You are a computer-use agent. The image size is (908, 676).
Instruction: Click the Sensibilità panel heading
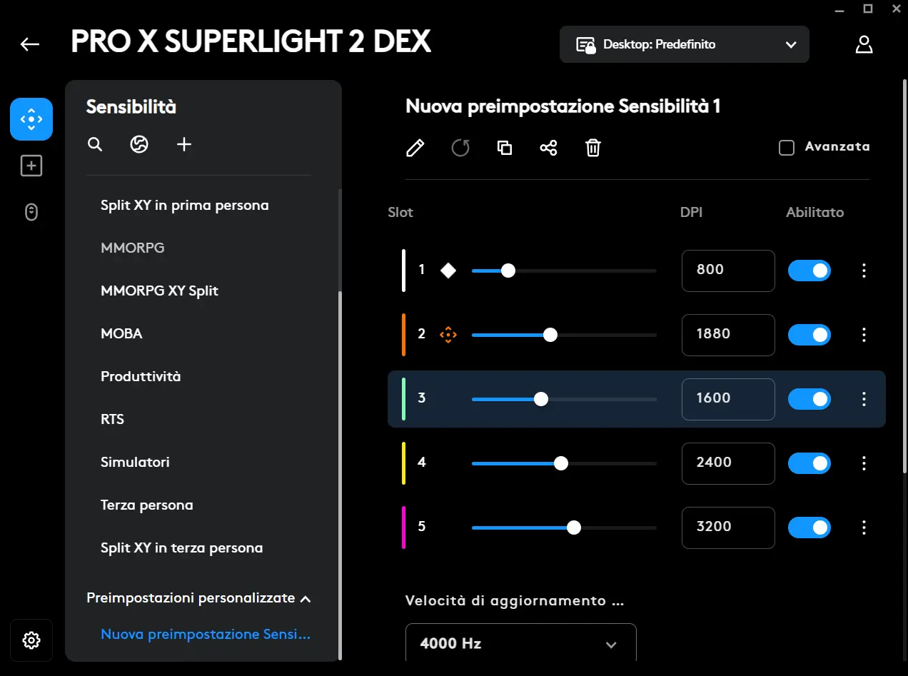coord(131,107)
